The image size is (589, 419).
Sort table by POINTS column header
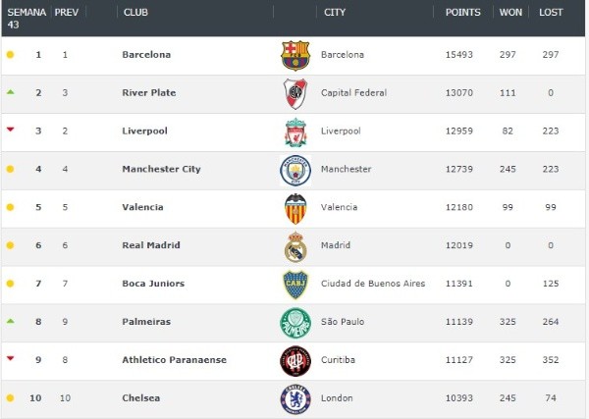pyautogui.click(x=462, y=13)
